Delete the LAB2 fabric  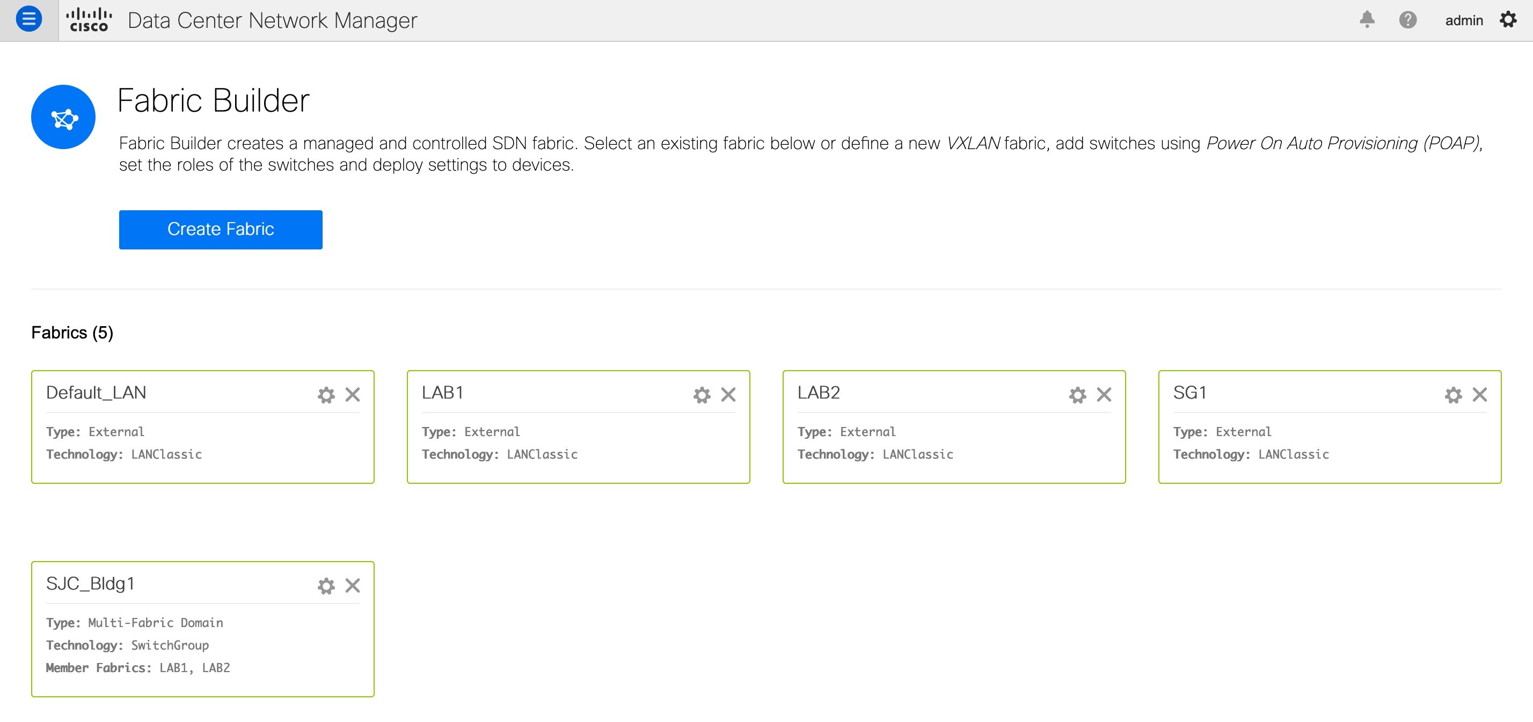[1104, 394]
